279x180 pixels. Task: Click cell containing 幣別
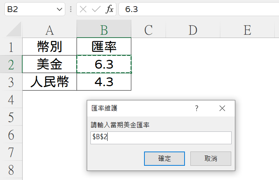(x=50, y=47)
